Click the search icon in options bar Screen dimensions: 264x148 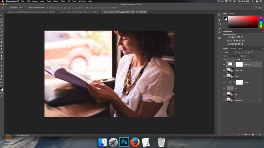(x=256, y=8)
